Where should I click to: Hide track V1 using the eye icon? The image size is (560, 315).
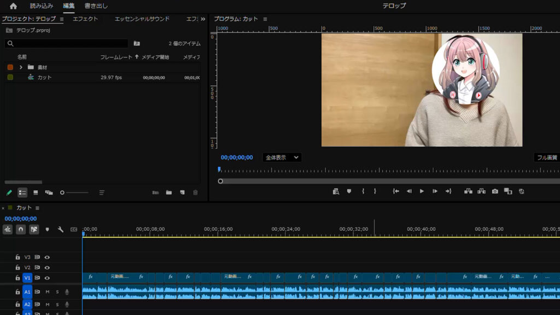pyautogui.click(x=47, y=278)
